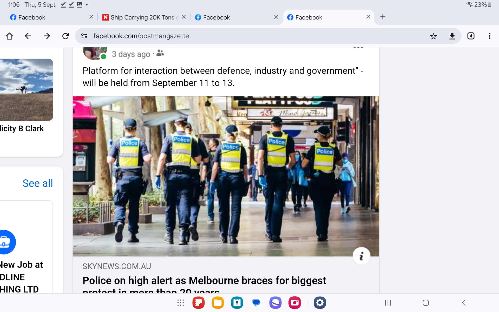
Task: Click the See all link
Action: click(x=38, y=183)
